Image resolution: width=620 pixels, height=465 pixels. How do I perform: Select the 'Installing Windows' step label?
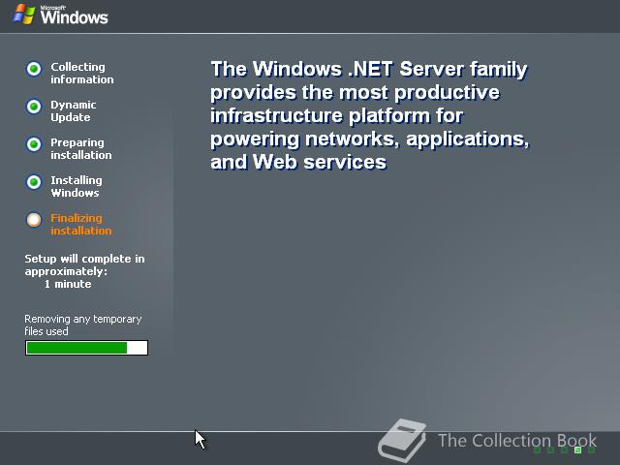tap(77, 187)
